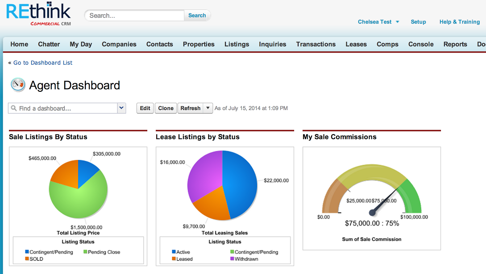Open the Help & Training link
This screenshot has width=486, height=274.
click(x=459, y=22)
